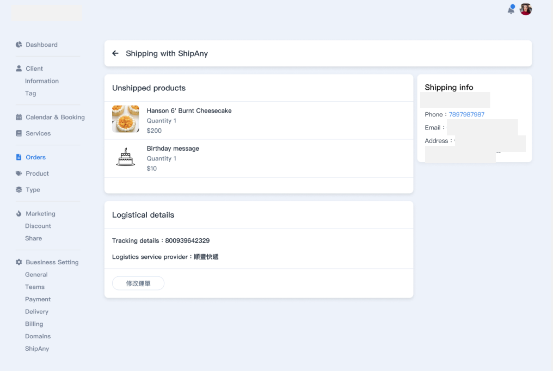This screenshot has width=553, height=371.
Task: Click the back arrow beside Shipping with ShipAny
Action: [x=115, y=53]
